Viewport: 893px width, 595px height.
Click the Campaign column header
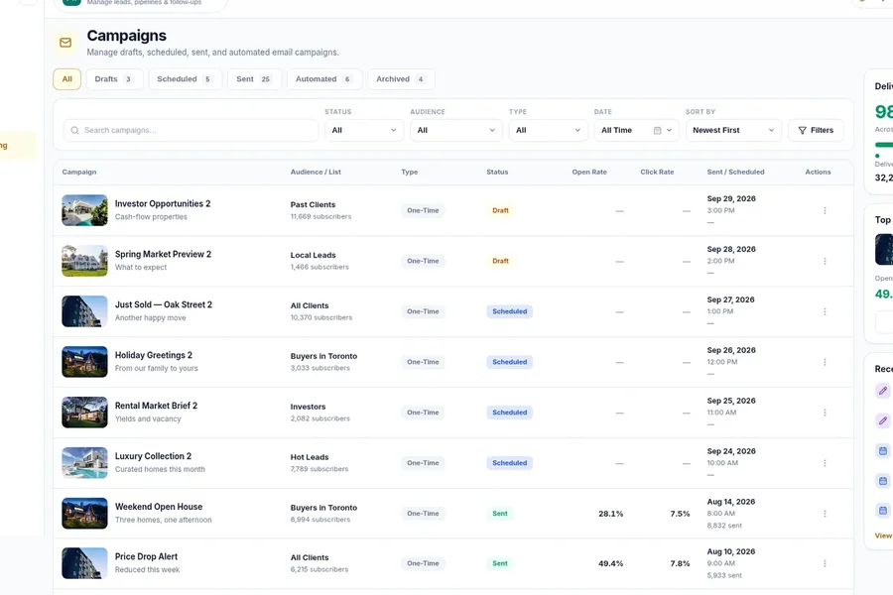click(x=79, y=172)
